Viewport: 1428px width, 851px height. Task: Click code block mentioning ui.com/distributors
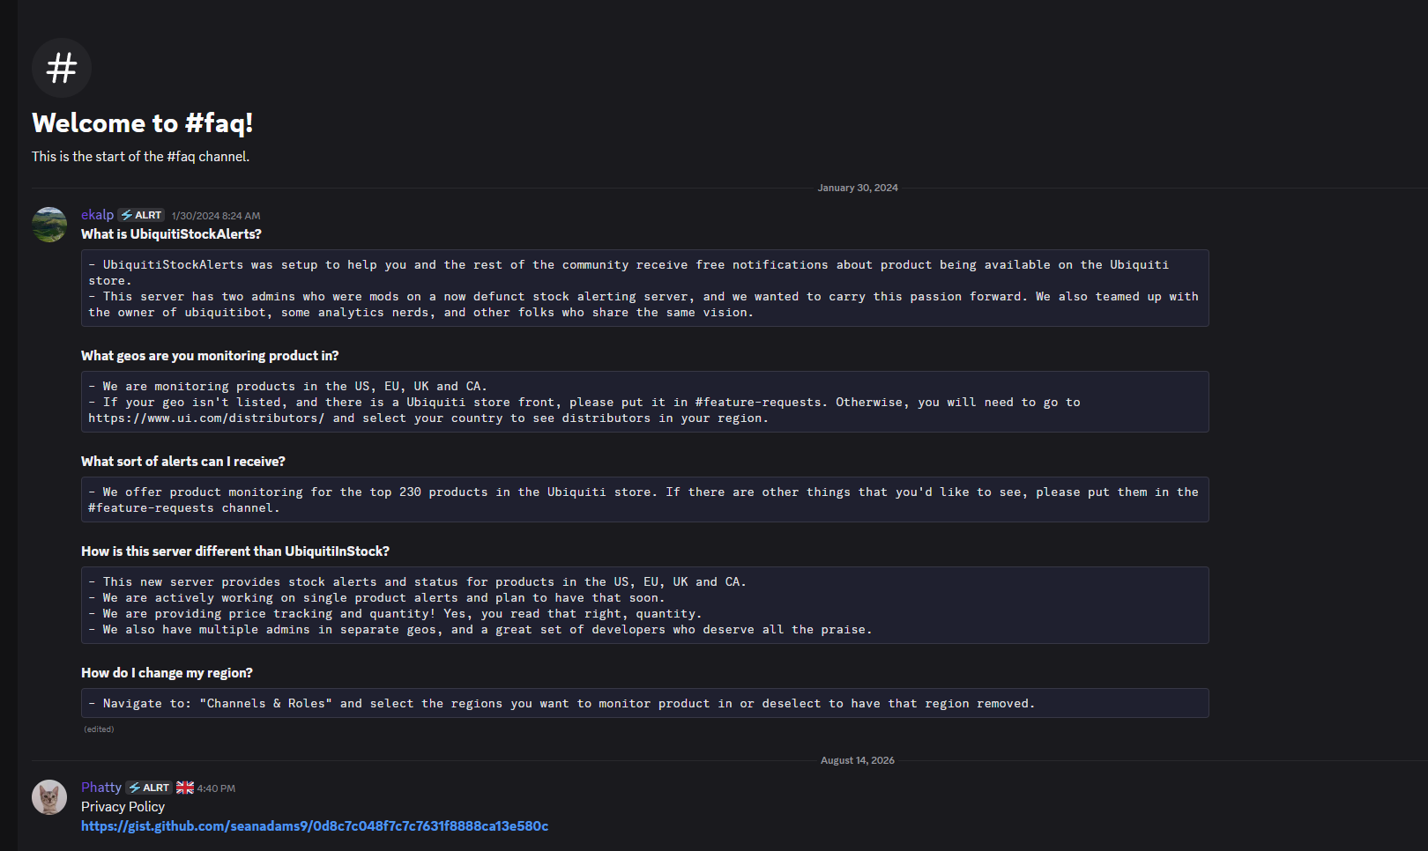tap(645, 402)
